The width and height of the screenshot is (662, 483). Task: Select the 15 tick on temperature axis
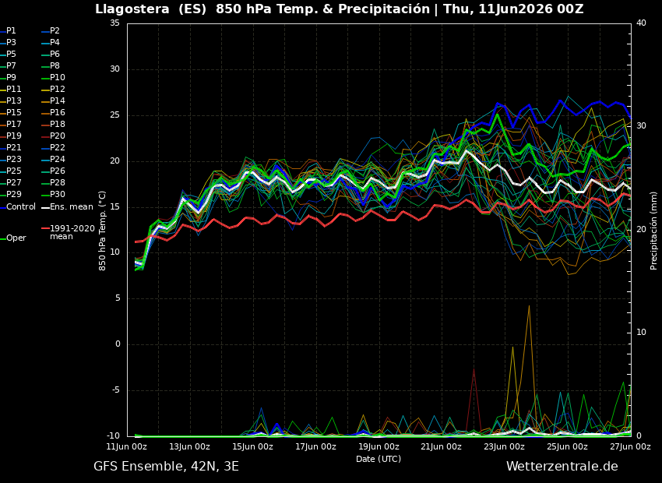(x=114, y=206)
